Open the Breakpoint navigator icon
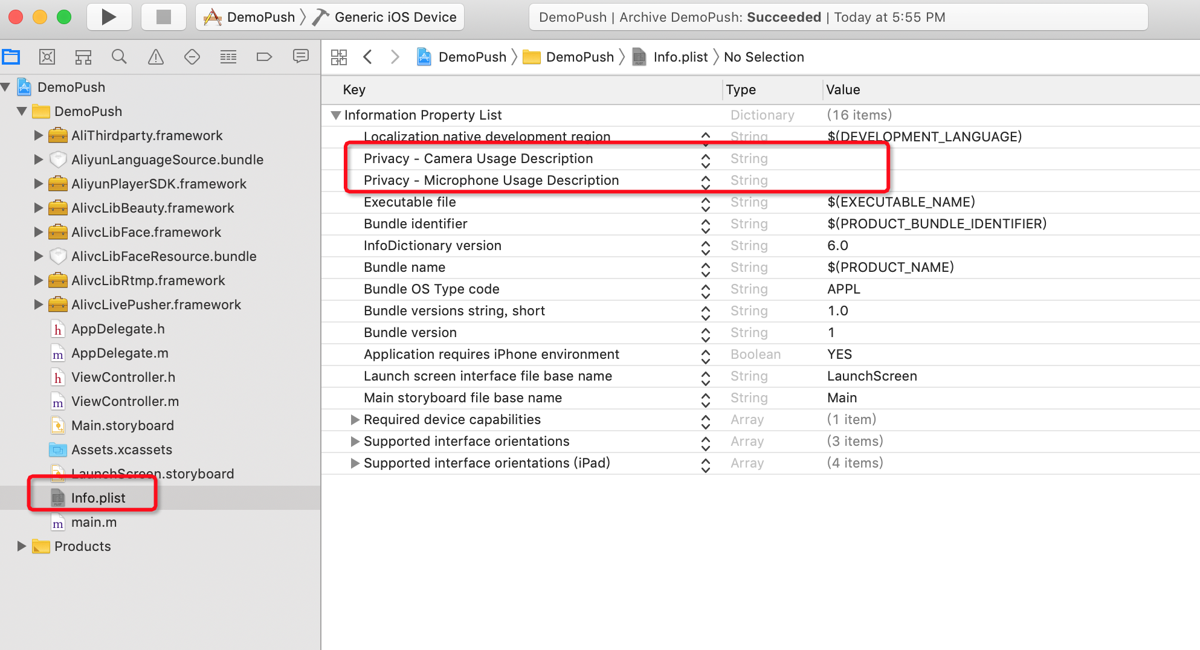 265,57
